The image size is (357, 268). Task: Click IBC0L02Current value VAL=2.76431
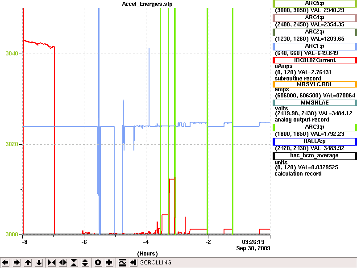pyautogui.click(x=315, y=72)
